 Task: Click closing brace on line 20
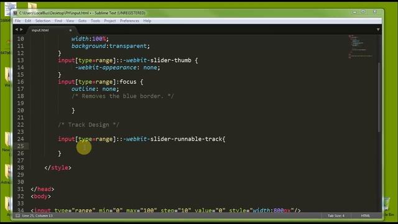(73, 111)
